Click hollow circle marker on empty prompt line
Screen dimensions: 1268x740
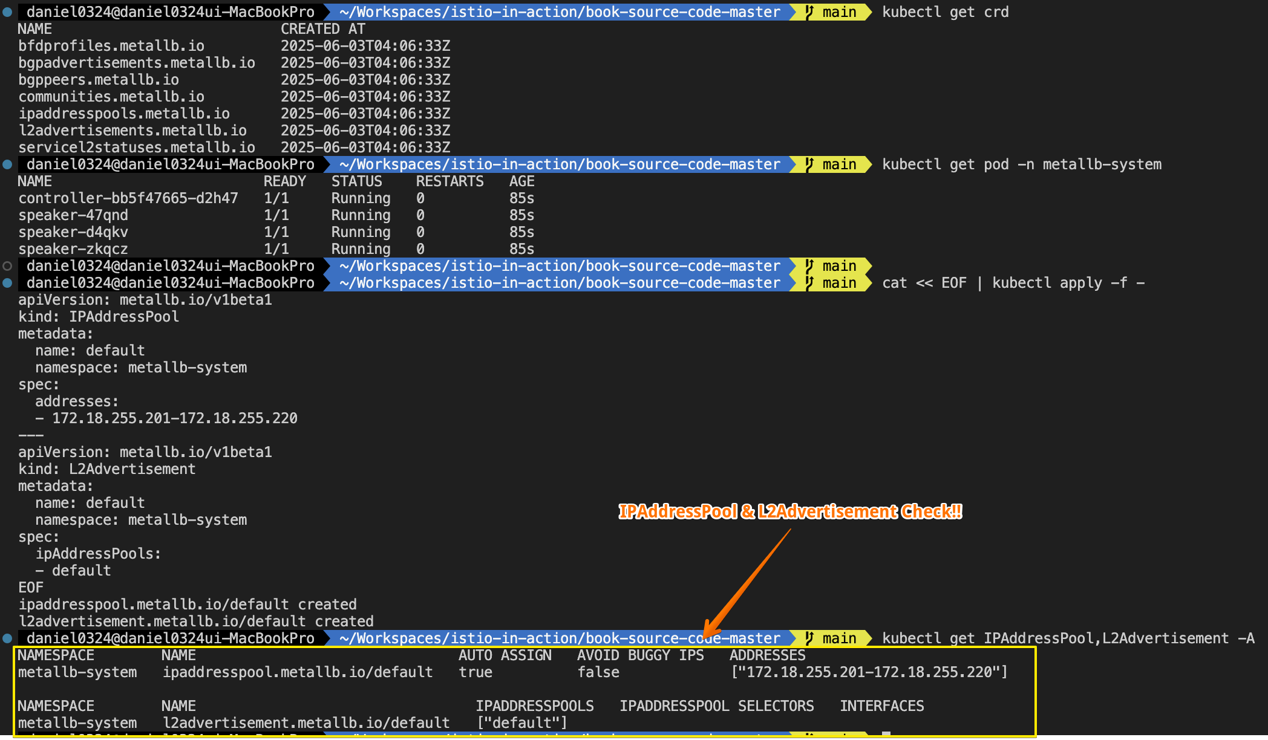[7, 266]
